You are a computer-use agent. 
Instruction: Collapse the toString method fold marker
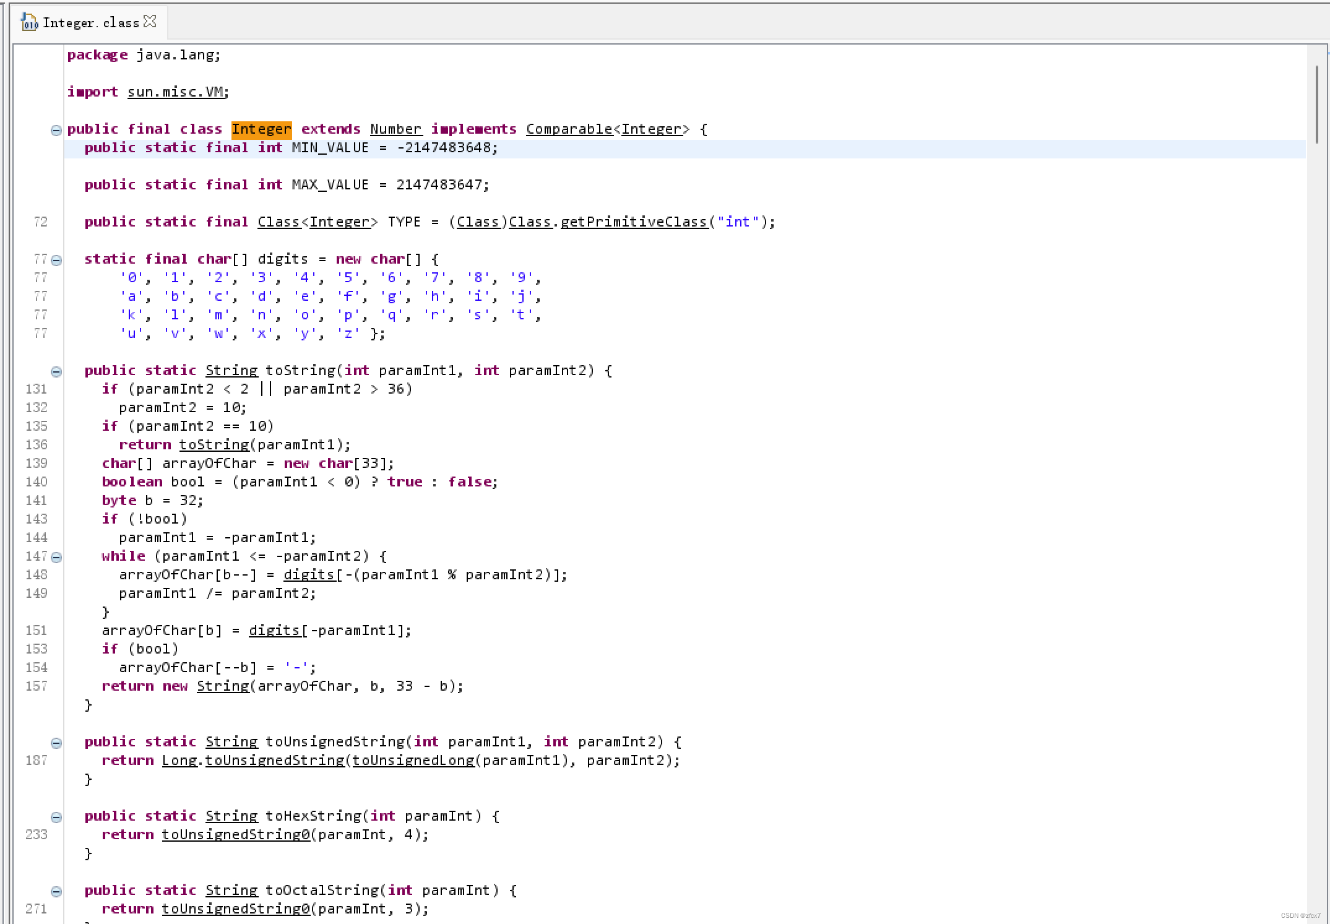56,371
